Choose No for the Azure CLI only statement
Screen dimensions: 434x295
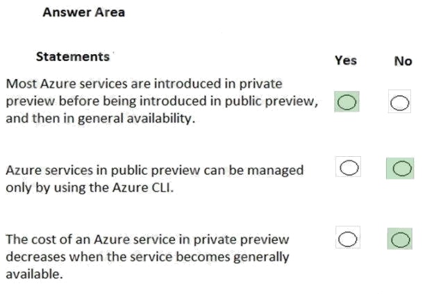click(x=402, y=169)
